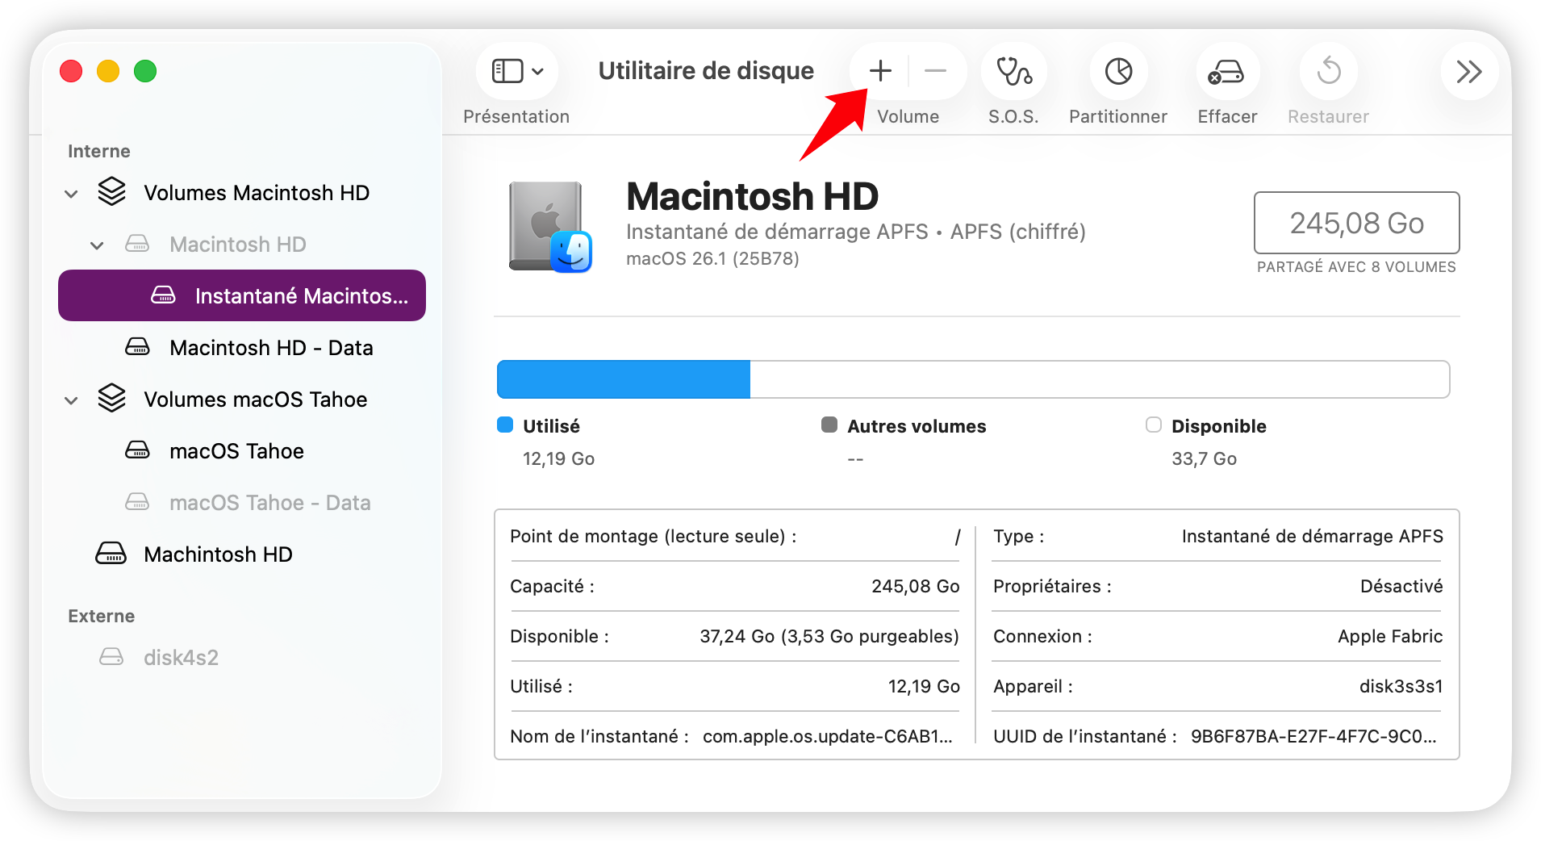1541x841 pixels.
Task: Click drive icon beside Macintosh HD - Data
Action: [137, 347]
